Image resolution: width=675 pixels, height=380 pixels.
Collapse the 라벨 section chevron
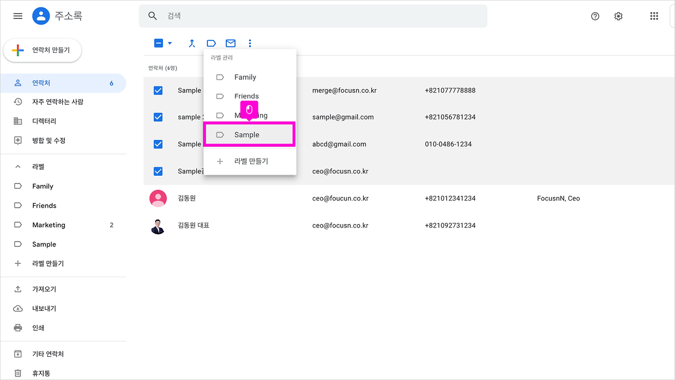pyautogui.click(x=18, y=167)
